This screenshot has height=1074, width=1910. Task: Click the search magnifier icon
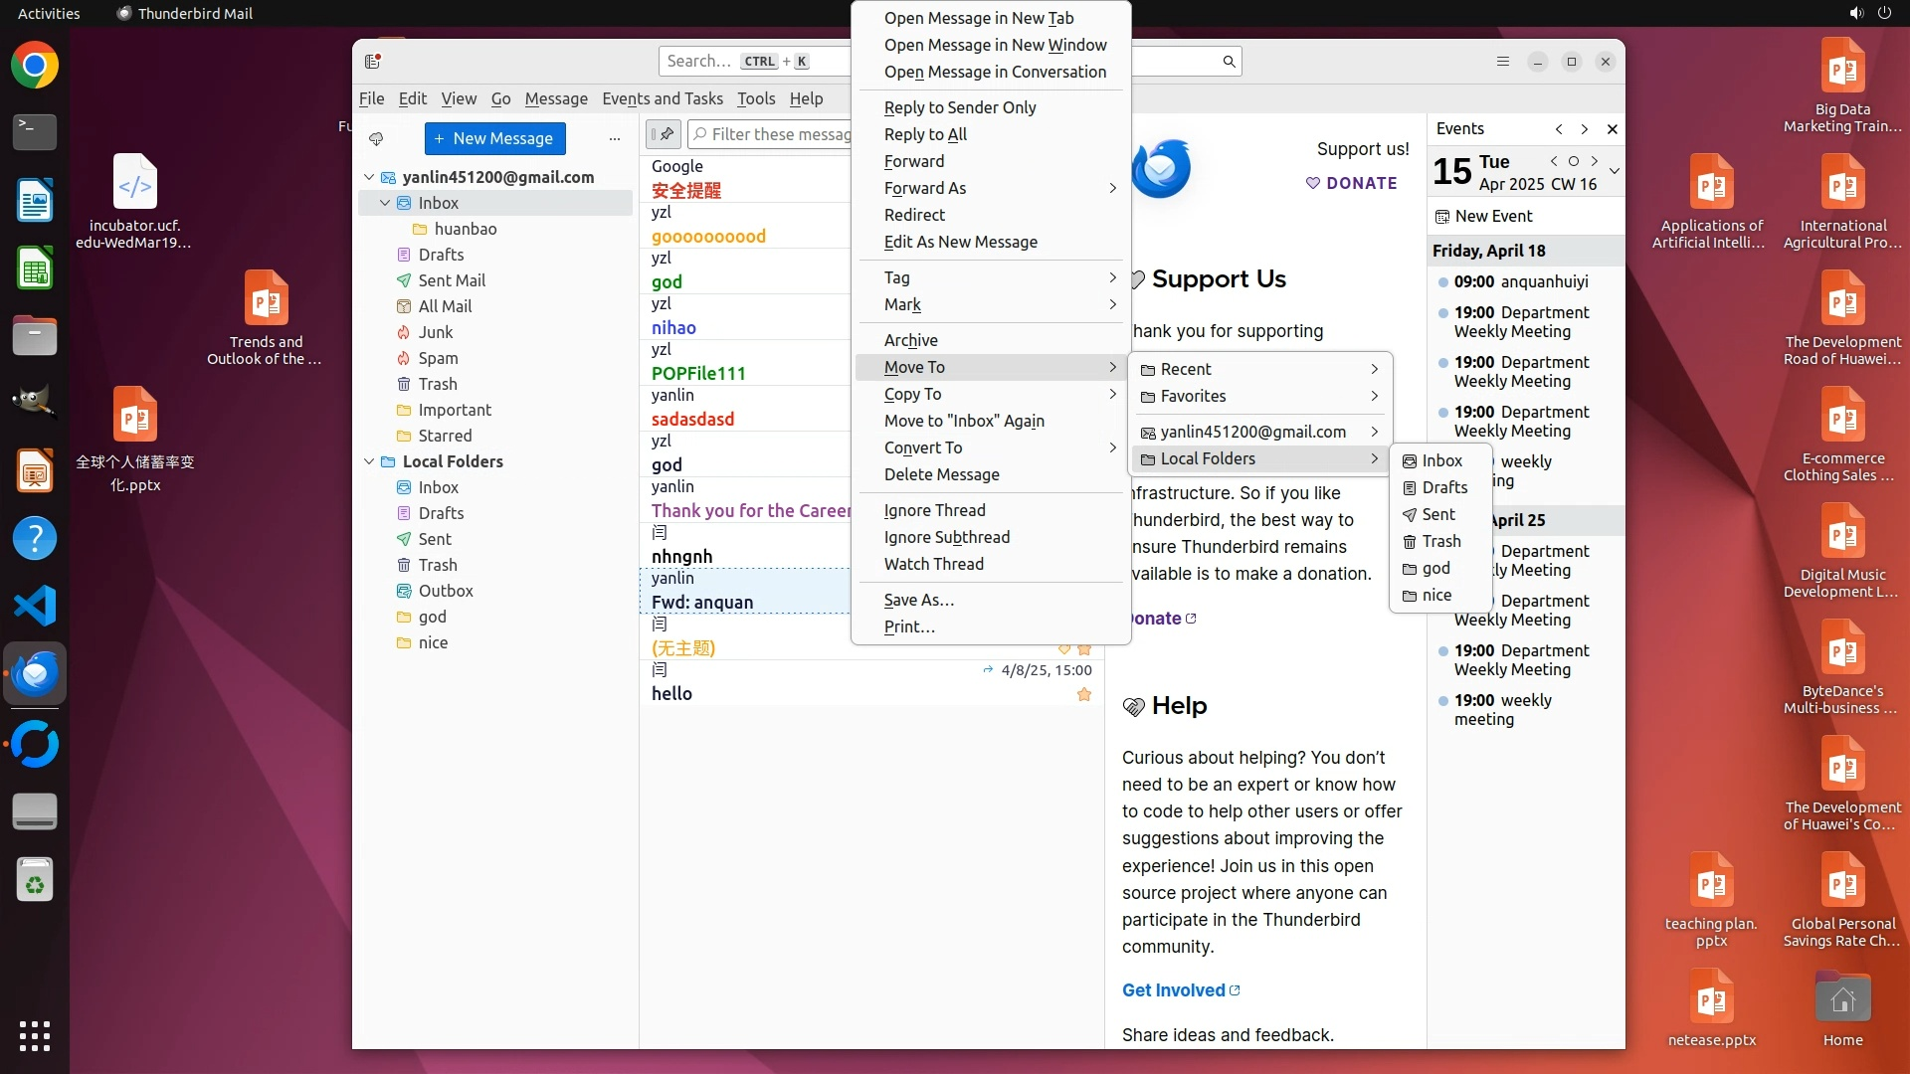point(1229,62)
